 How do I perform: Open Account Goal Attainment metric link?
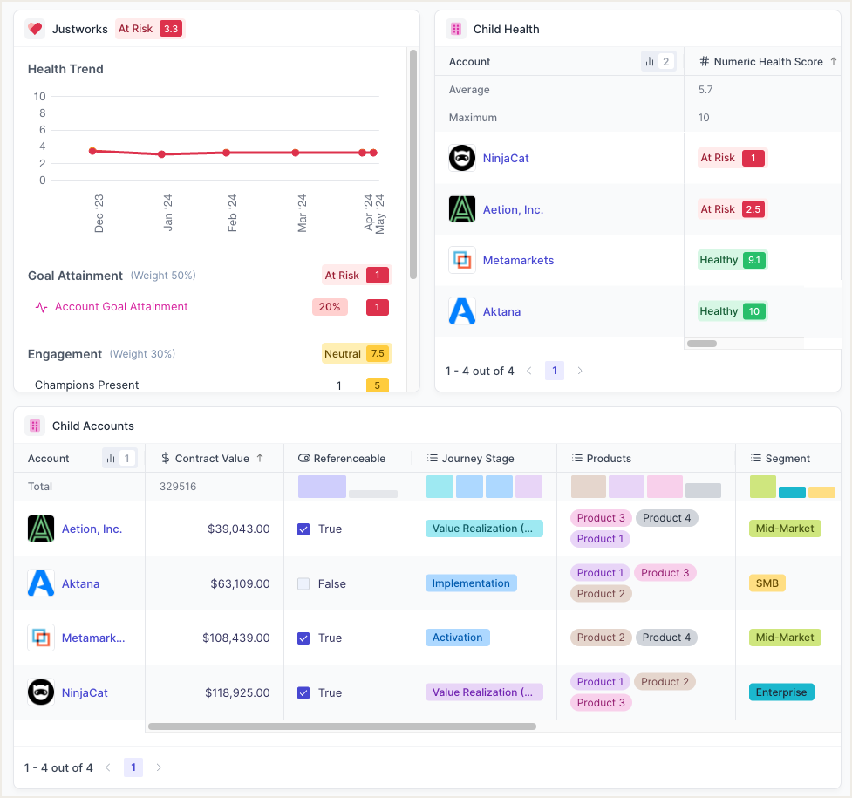121,307
